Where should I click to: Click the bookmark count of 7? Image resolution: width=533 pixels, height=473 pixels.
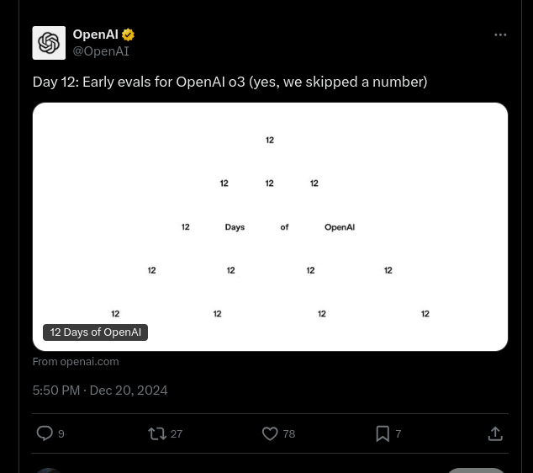(398, 434)
